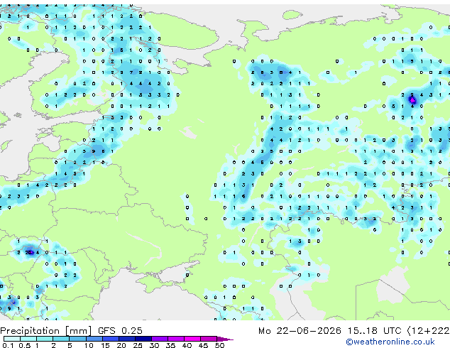Click the '0.1' legend scale value
This screenshot has width=450, height=348.
(x=8, y=345)
